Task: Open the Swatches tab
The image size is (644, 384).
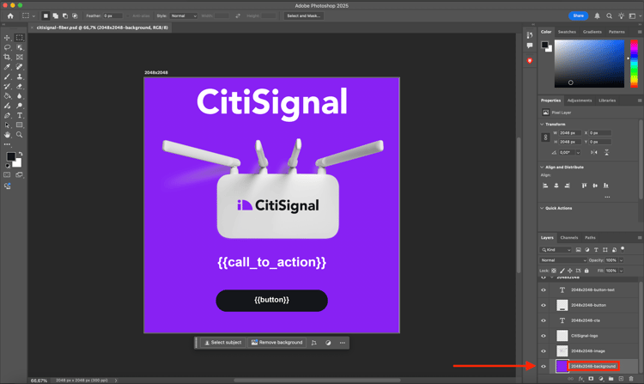Action: coord(567,32)
